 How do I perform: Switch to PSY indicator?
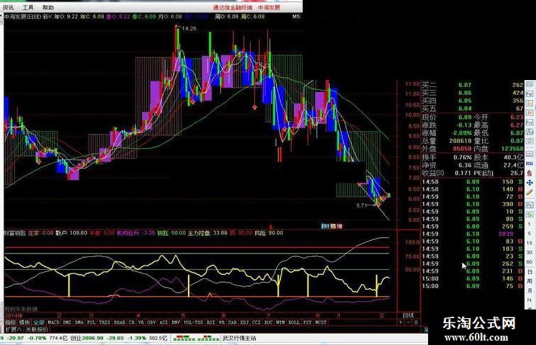click(x=307, y=322)
